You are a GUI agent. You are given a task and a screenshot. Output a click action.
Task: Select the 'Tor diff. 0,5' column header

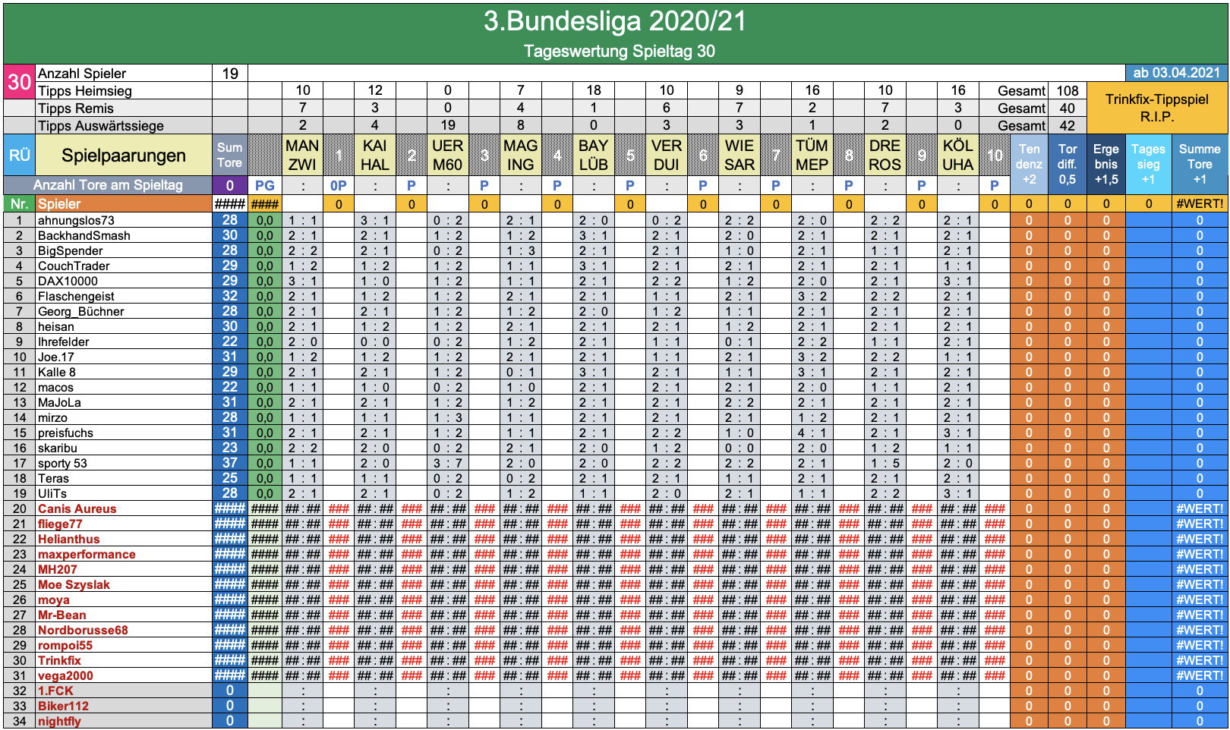1068,165
